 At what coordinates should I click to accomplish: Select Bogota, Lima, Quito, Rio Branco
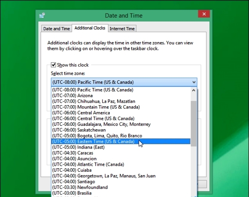(121, 136)
